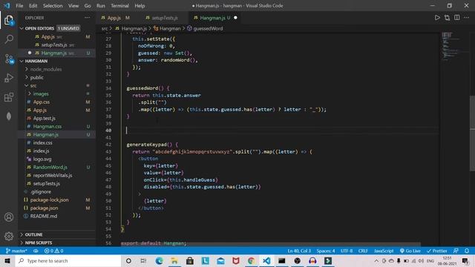Image resolution: width=475 pixels, height=267 pixels.
Task: Open Hangman.css in the file tree
Action: 47,127
